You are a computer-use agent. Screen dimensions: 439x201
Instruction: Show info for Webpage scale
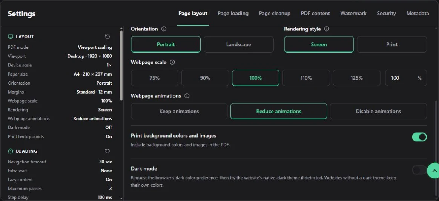[172, 62]
